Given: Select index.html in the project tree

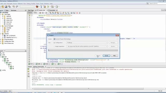Looking at the screenshot, I should (9, 22).
